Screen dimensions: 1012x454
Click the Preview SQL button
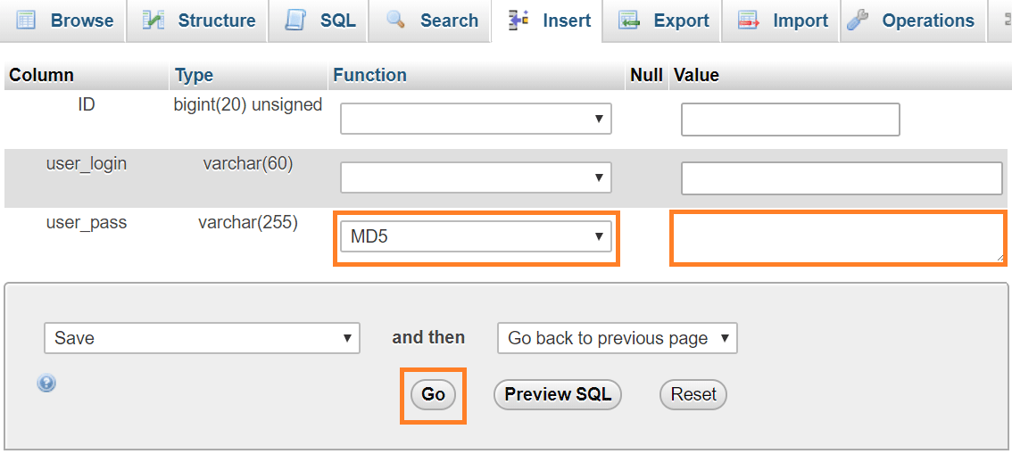click(x=558, y=394)
